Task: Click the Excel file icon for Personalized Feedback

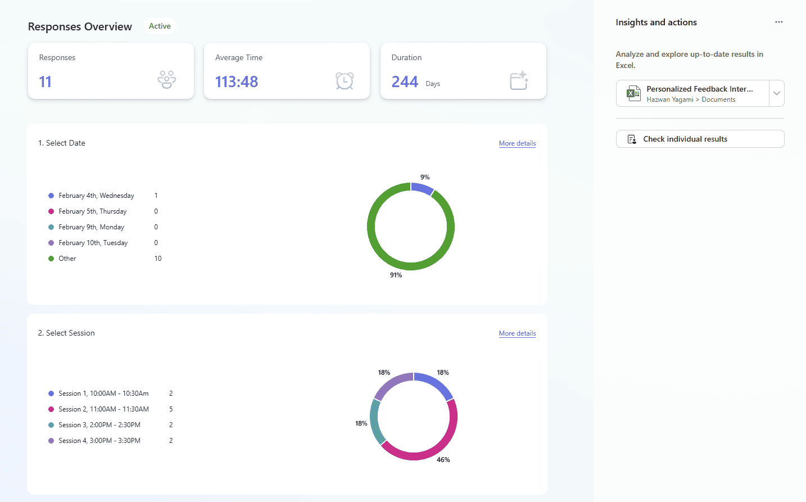Action: (633, 93)
